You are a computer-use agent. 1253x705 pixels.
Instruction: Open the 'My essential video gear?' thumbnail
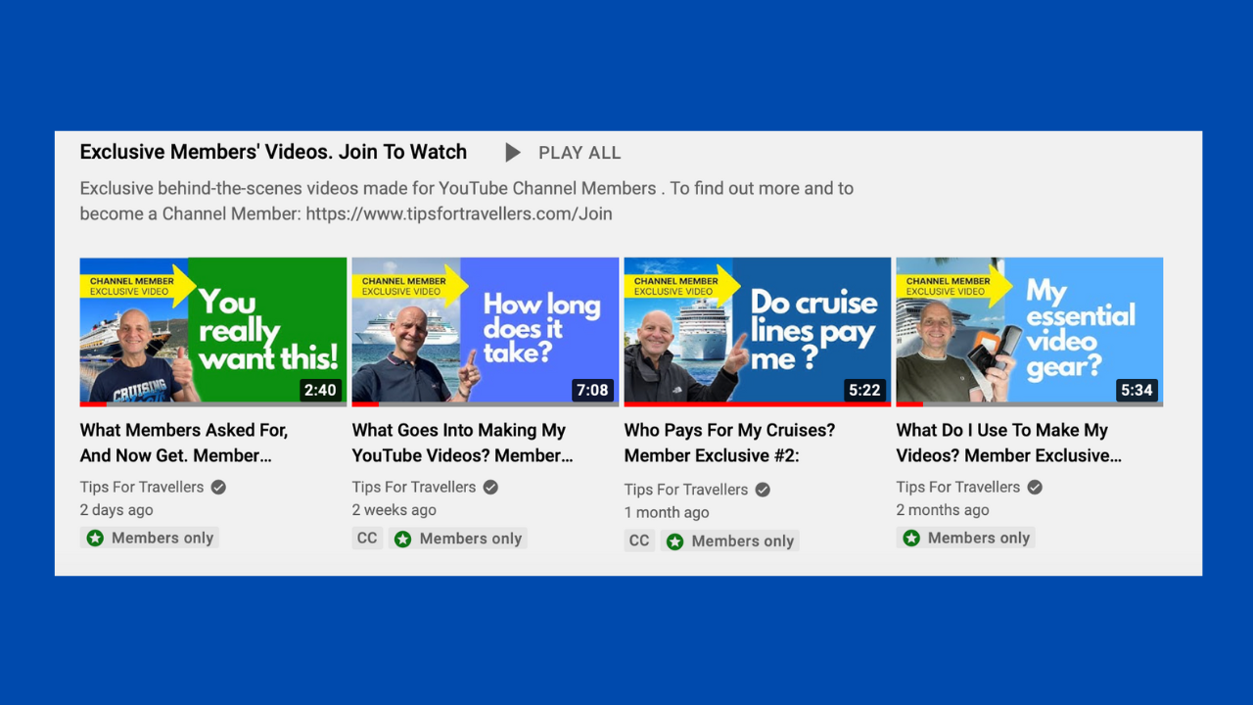(x=1030, y=330)
